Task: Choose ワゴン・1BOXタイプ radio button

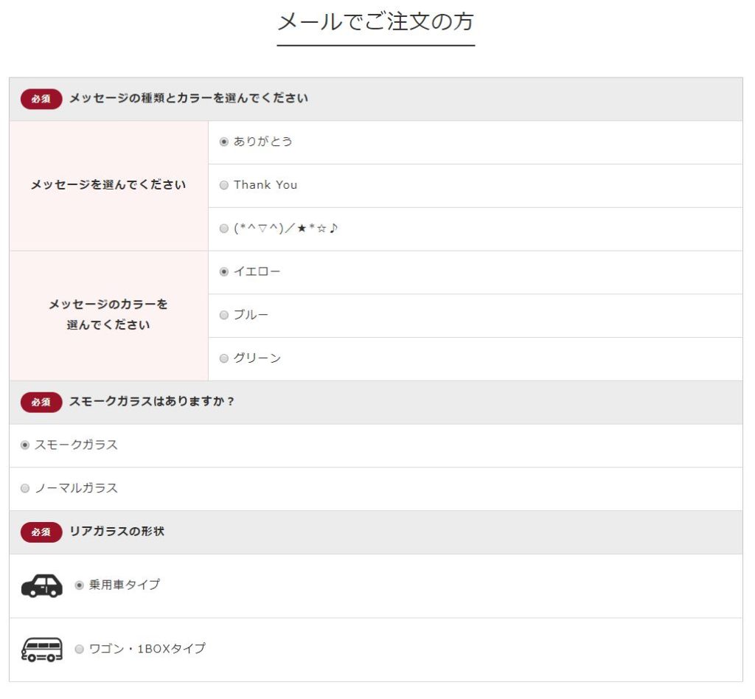Action: pos(80,650)
